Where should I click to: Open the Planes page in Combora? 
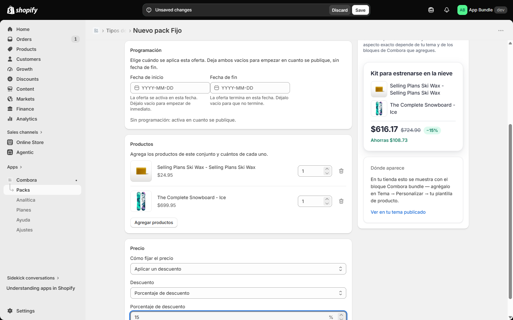point(42,210)
